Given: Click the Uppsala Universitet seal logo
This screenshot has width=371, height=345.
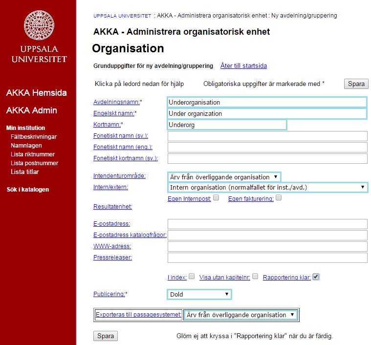Looking at the screenshot, I should (39, 25).
